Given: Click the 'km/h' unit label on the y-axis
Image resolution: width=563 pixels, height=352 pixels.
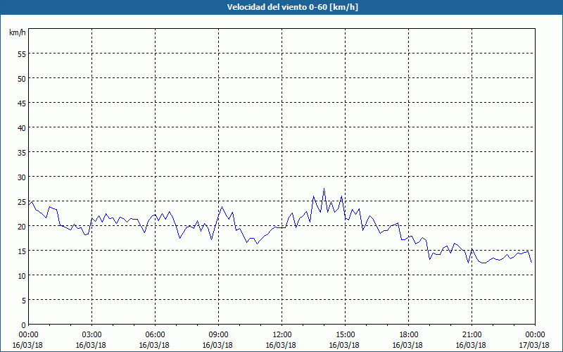Looking at the screenshot, I should click(x=17, y=32).
